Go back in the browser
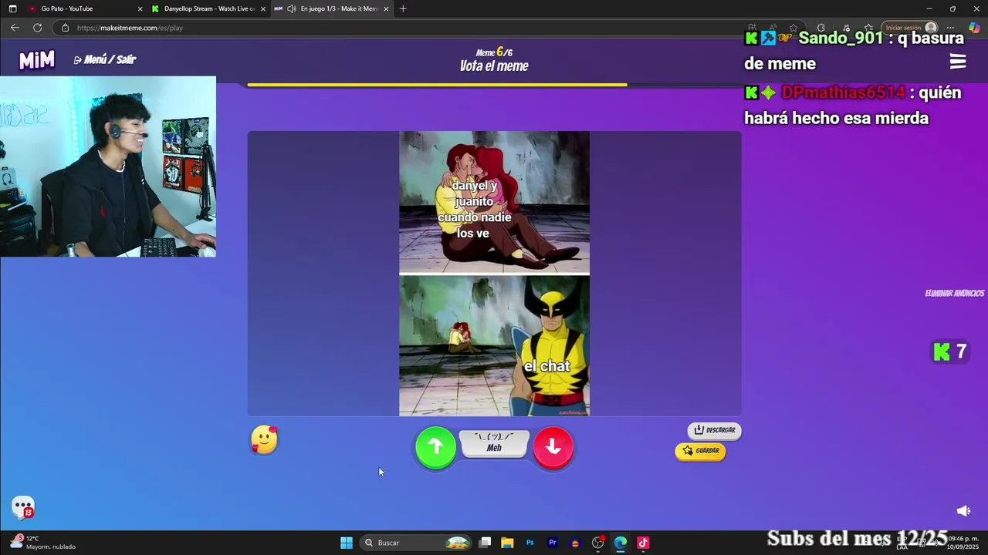The width and height of the screenshot is (988, 555). 15,28
